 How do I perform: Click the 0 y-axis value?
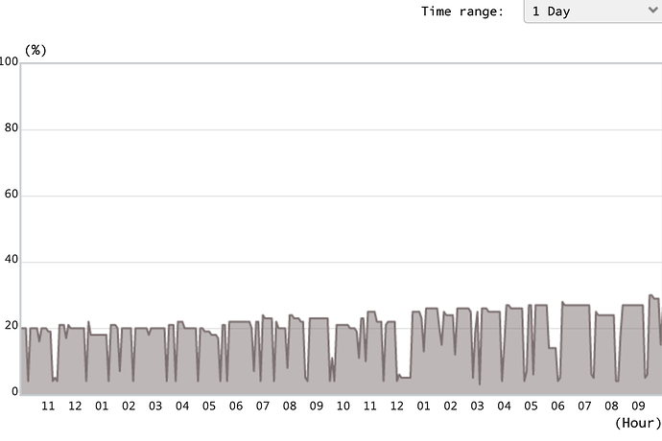point(15,391)
